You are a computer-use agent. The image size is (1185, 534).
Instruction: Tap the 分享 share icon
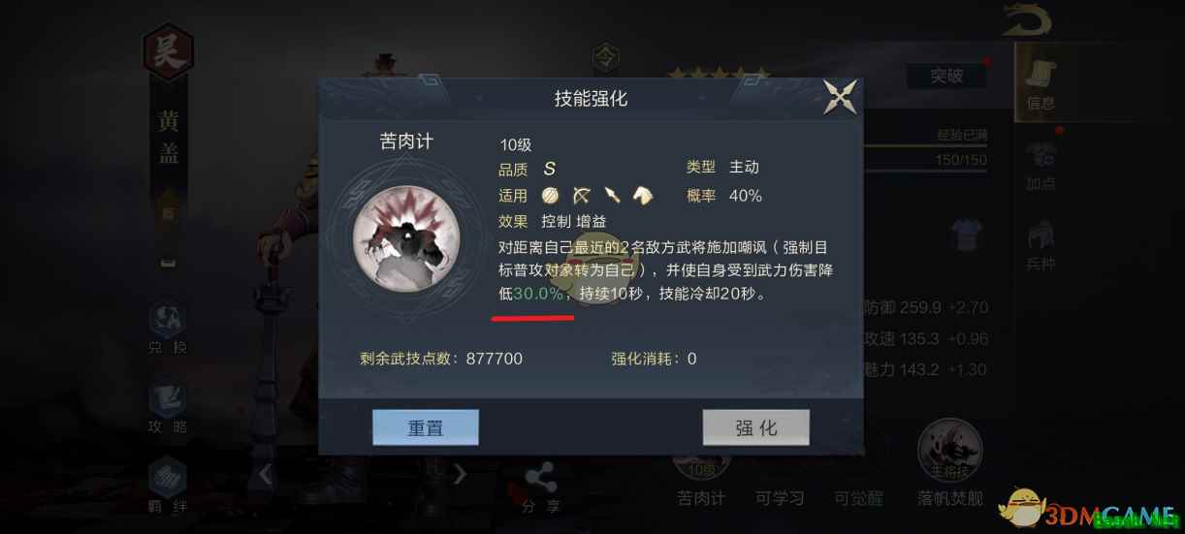coord(540,487)
